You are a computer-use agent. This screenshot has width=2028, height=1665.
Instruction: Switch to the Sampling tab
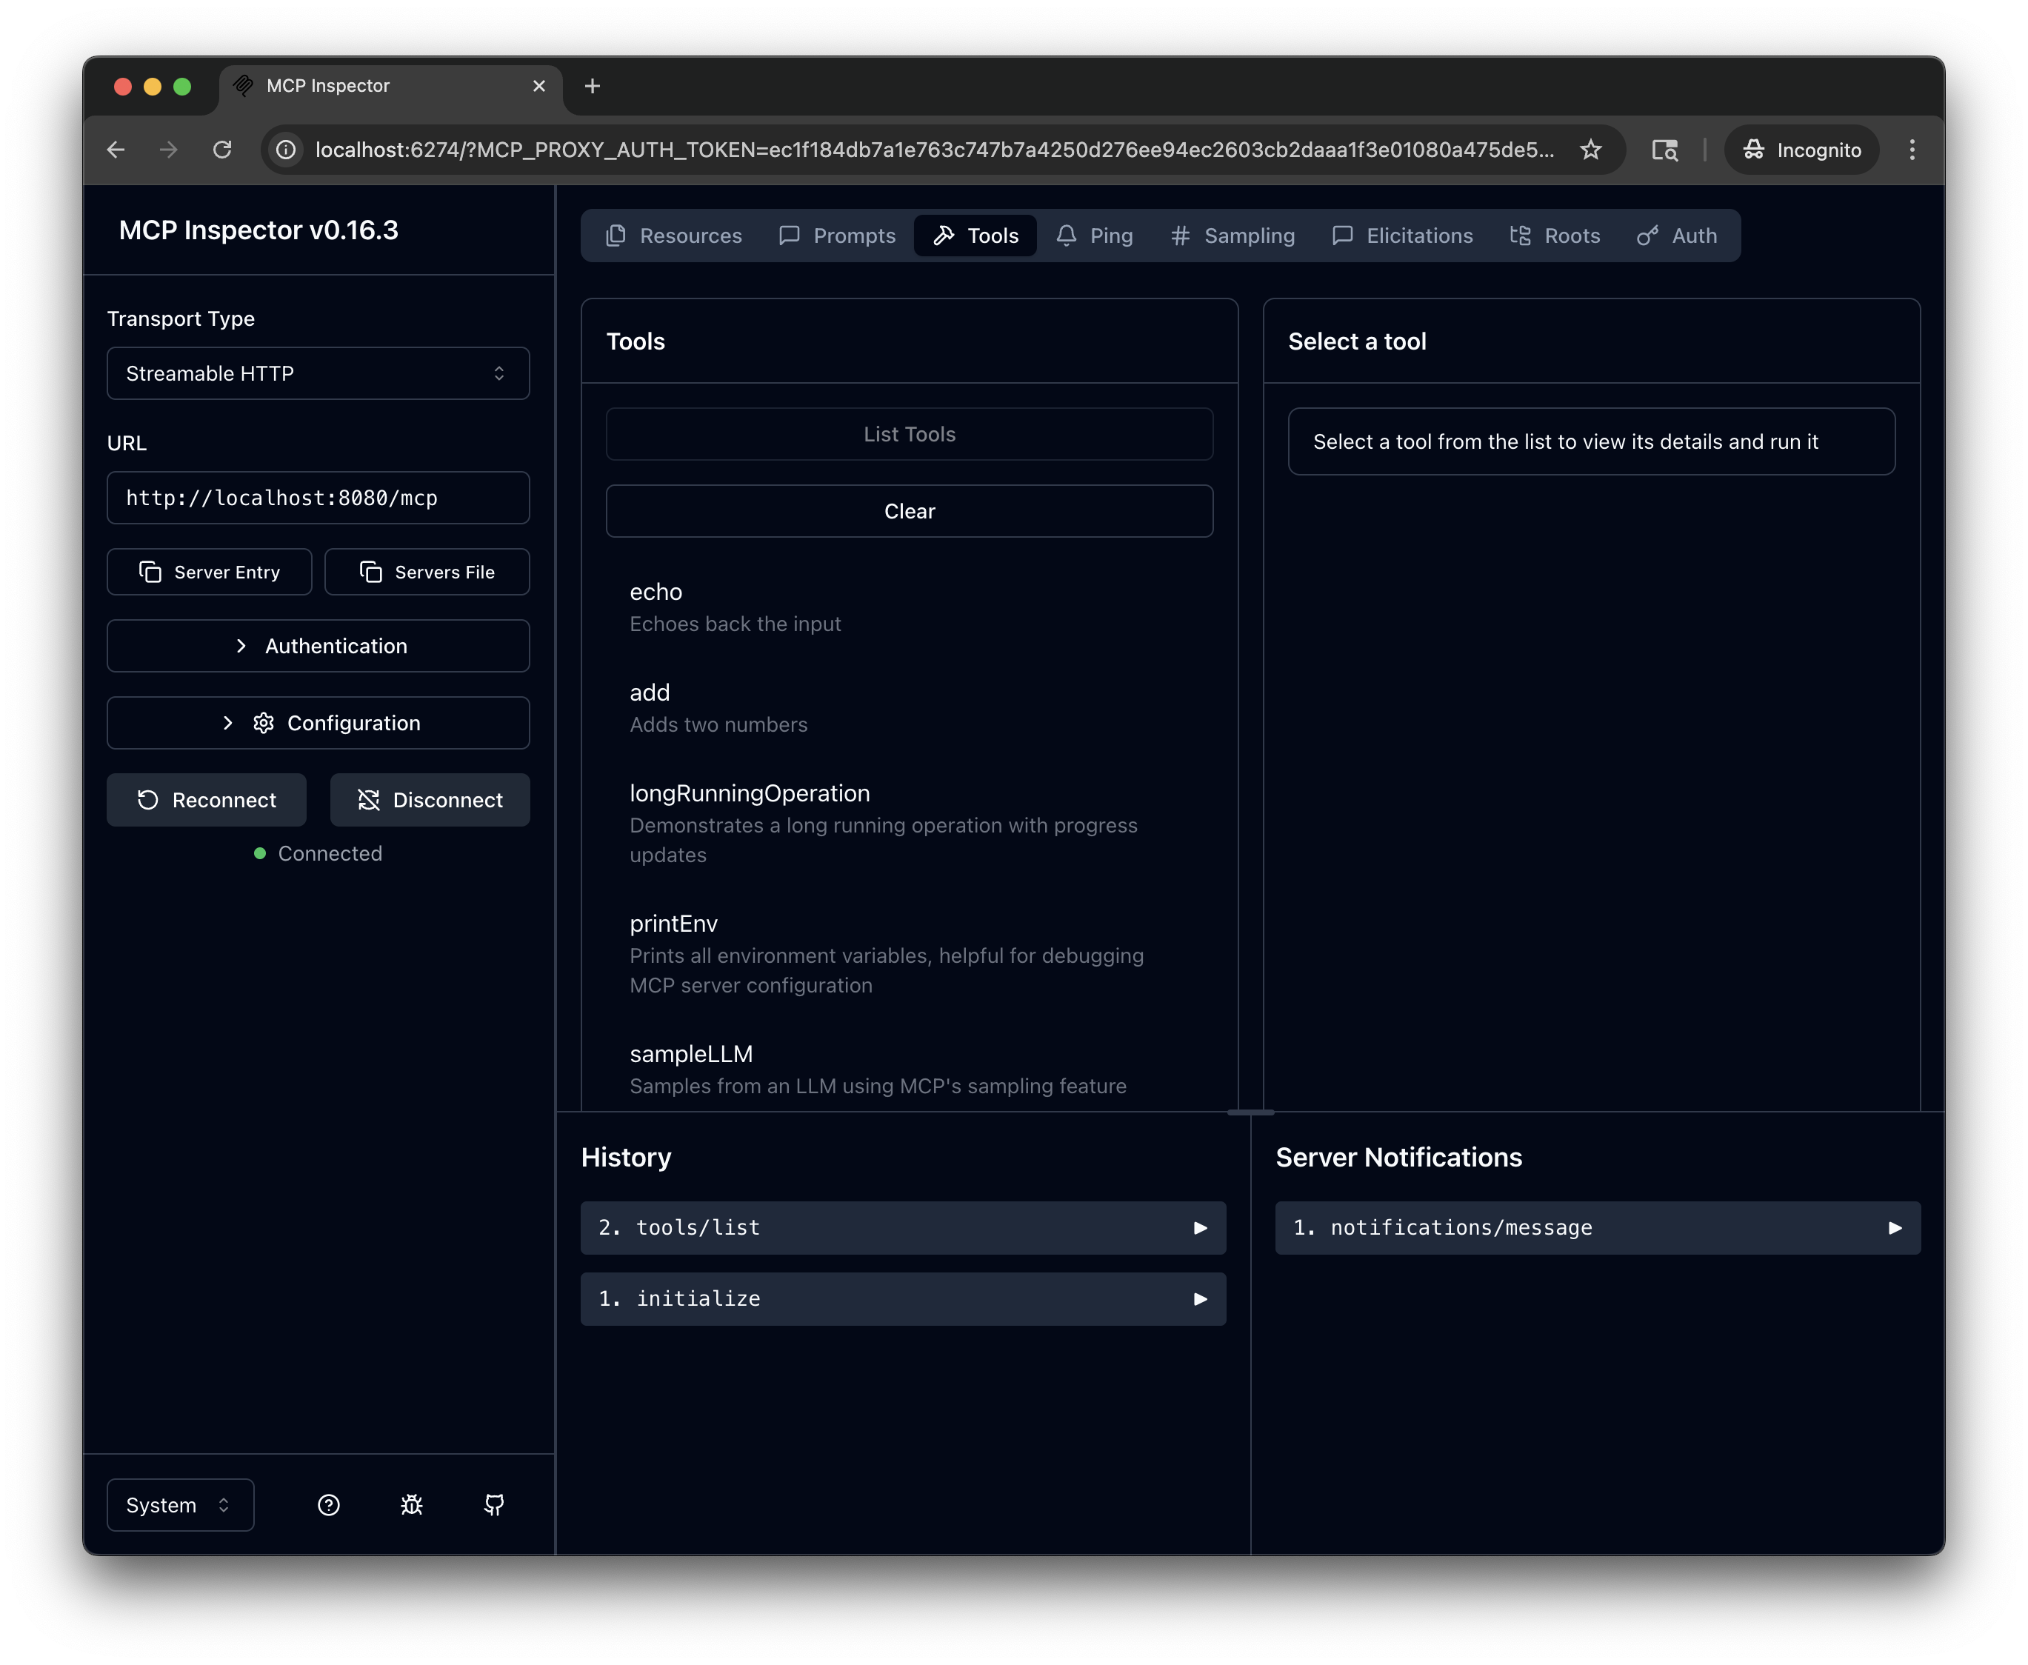[x=1233, y=236]
